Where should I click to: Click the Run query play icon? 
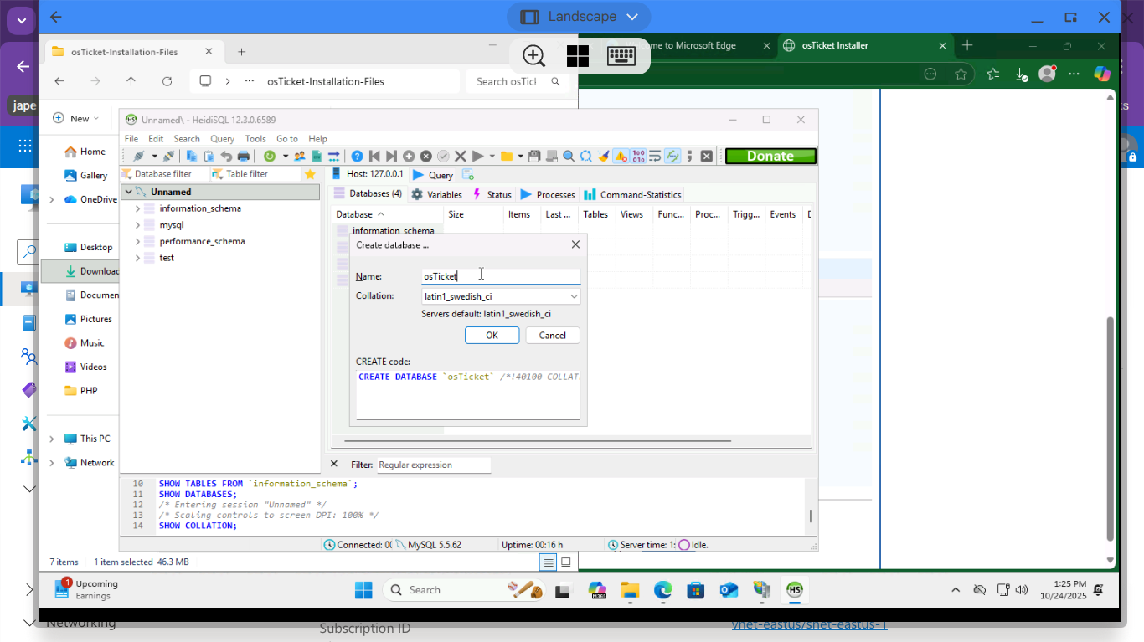click(x=477, y=156)
